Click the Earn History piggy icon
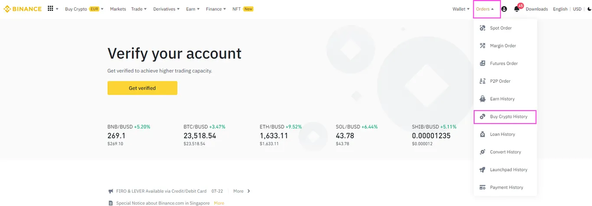Screen dimensions: 592x206 pyautogui.click(x=482, y=99)
